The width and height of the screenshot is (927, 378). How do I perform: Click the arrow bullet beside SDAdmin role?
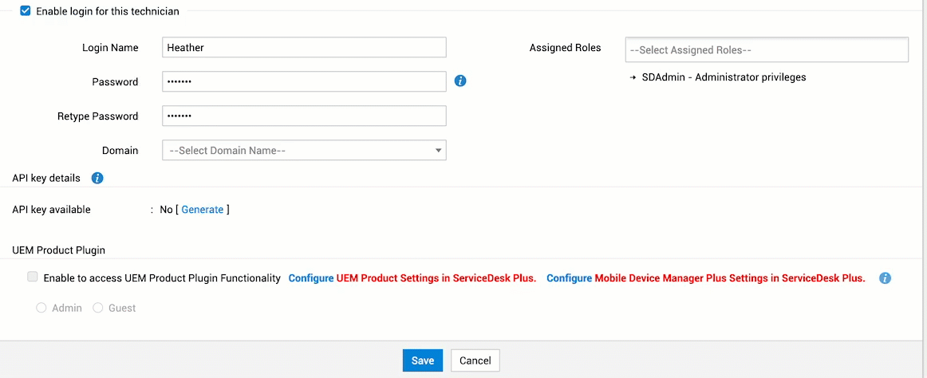[633, 77]
